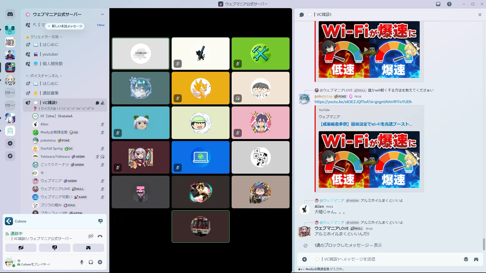Start an activity with the gamepad button
Image resolution: width=486 pixels, height=273 pixels.
tap(88, 248)
